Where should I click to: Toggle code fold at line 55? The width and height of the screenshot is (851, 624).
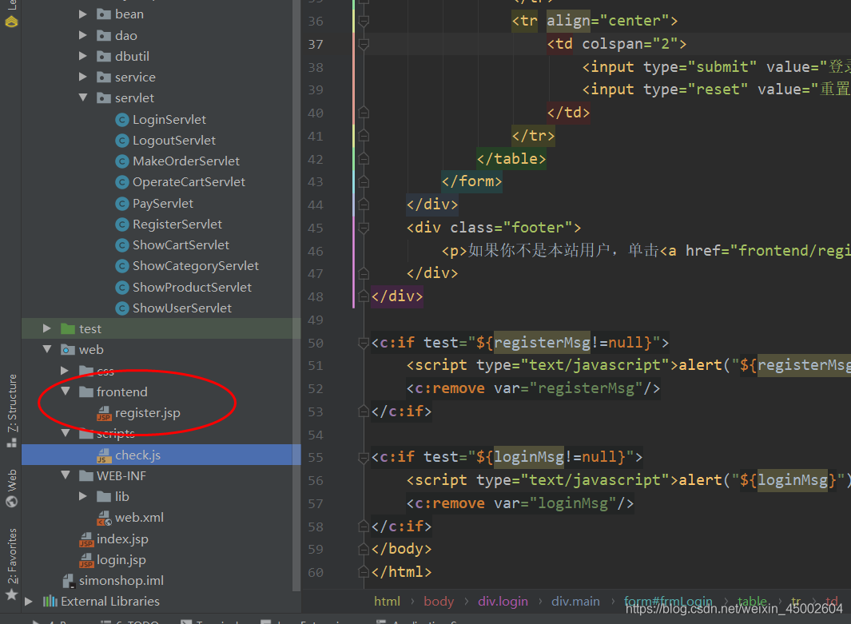pyautogui.click(x=364, y=458)
